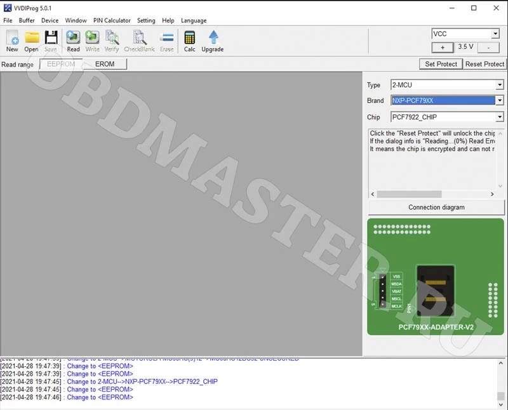
Task: Open the Buffer menu
Action: pyautogui.click(x=27, y=20)
